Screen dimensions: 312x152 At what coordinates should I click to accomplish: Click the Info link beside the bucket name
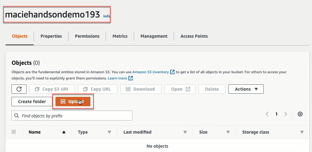tap(107, 16)
